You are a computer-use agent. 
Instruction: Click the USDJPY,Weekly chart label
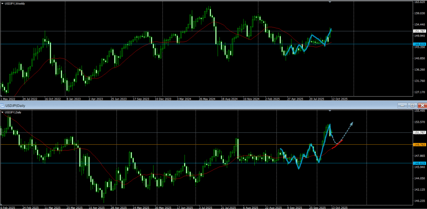(x=15, y=3)
